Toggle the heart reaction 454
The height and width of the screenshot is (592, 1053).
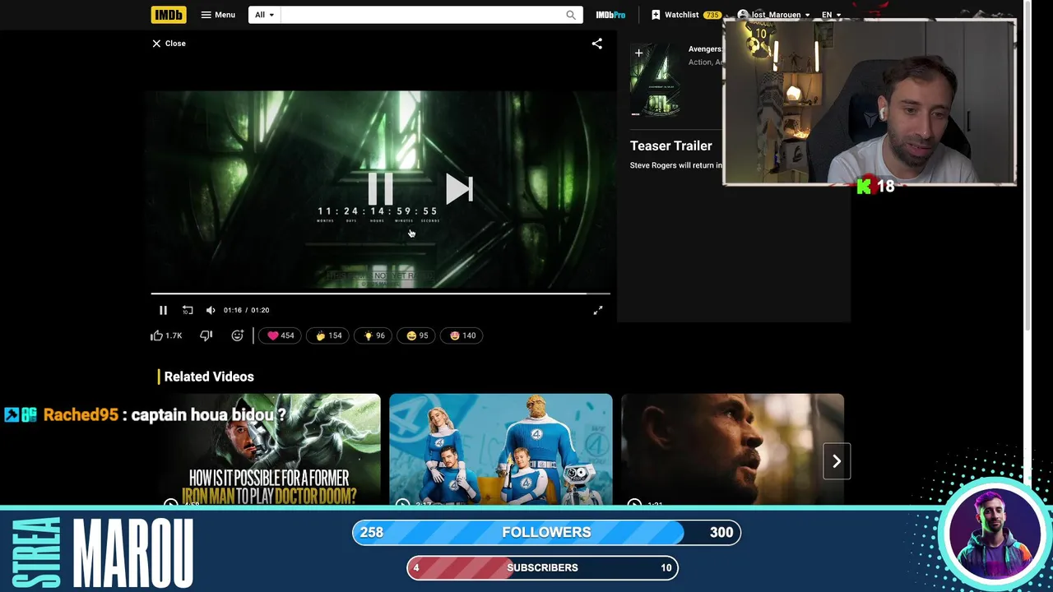coord(281,335)
